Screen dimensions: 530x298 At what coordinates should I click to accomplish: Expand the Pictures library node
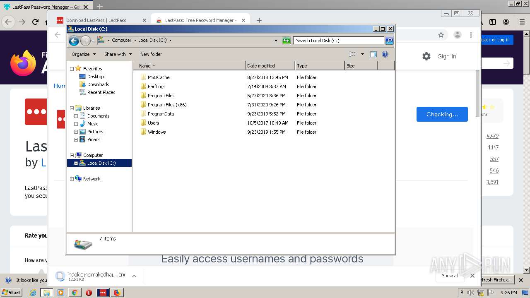click(x=76, y=132)
